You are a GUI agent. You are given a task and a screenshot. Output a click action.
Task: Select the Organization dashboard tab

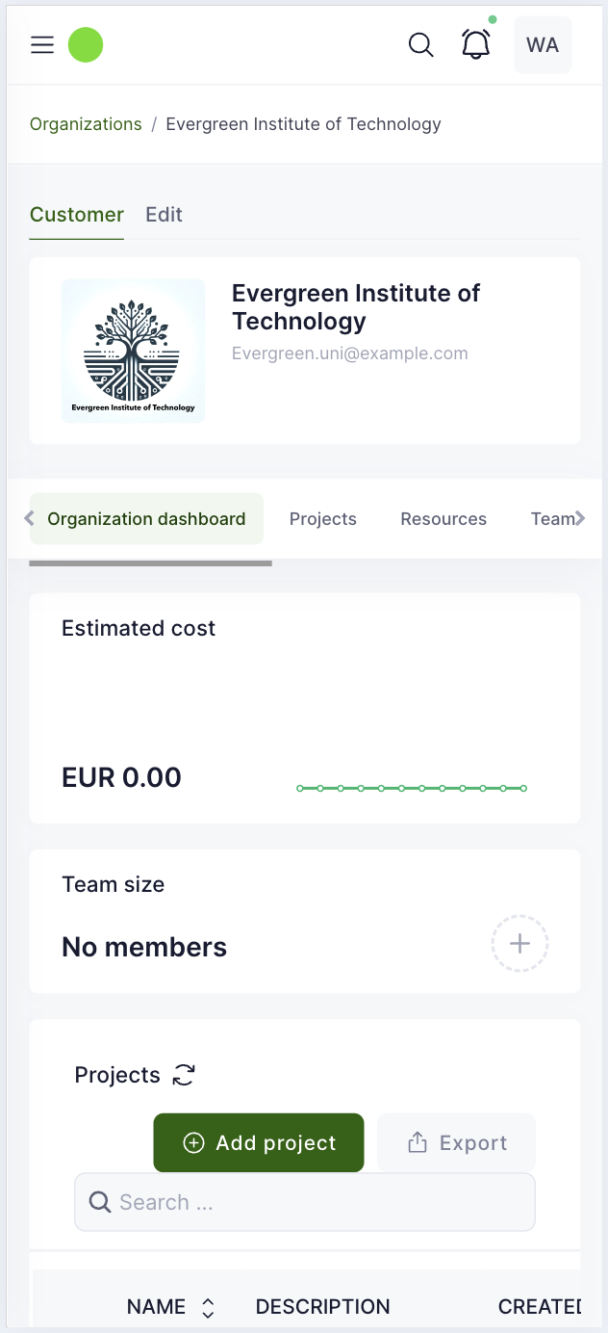tap(146, 519)
